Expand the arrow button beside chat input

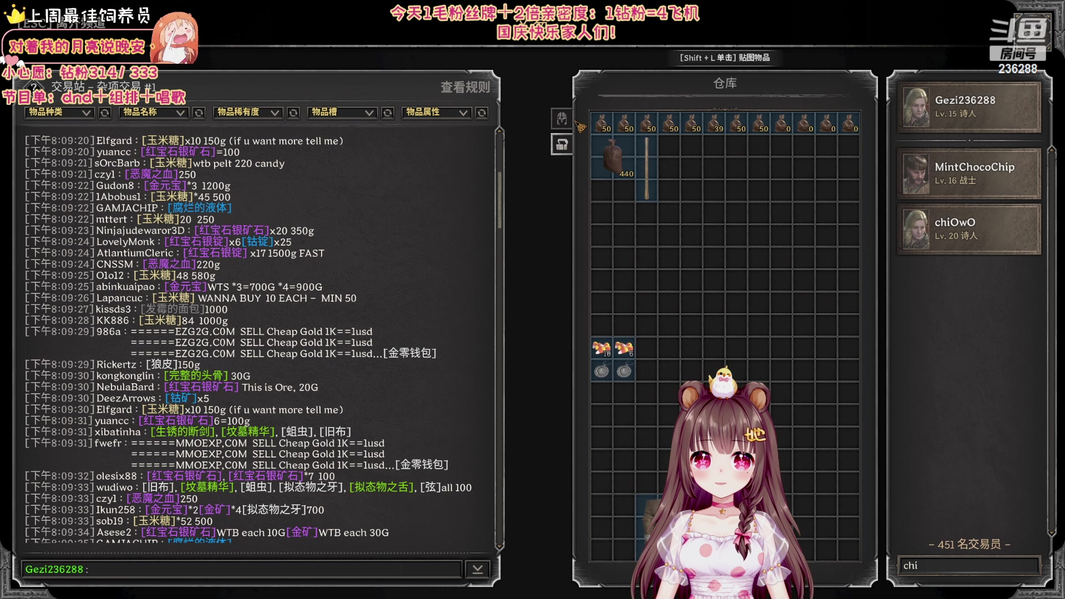[477, 569]
